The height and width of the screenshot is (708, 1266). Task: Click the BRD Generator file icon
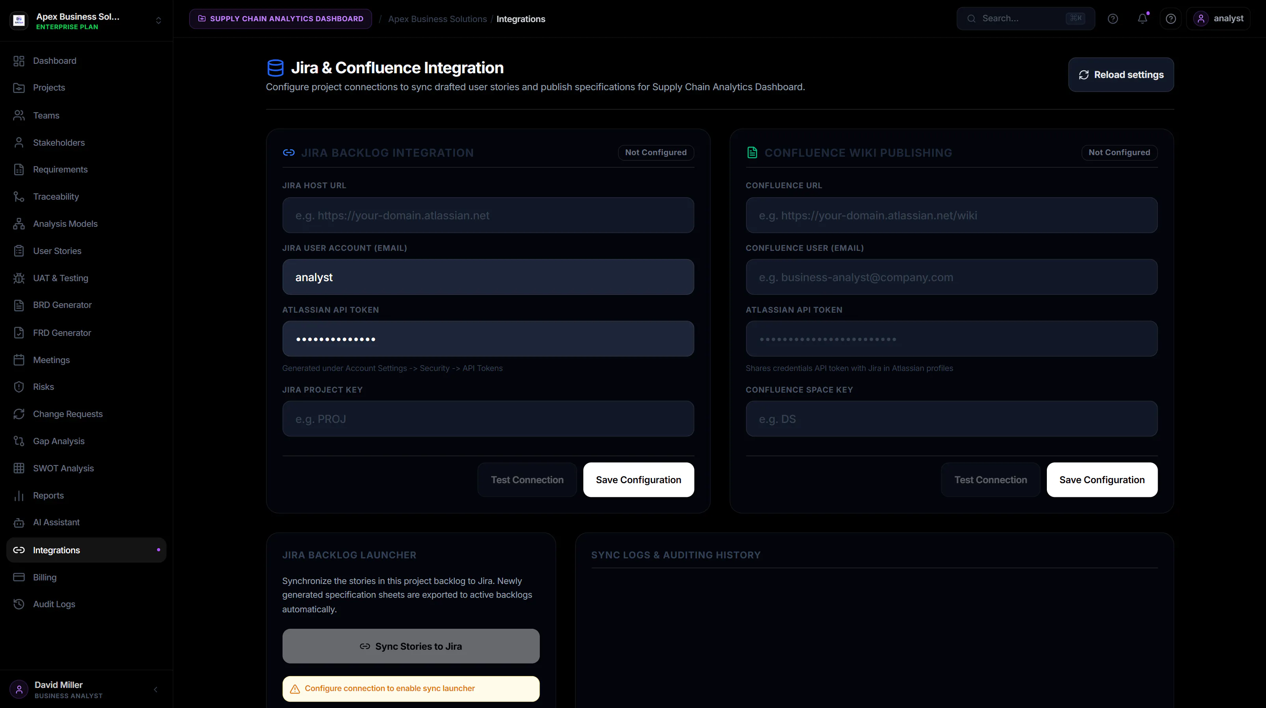point(19,306)
